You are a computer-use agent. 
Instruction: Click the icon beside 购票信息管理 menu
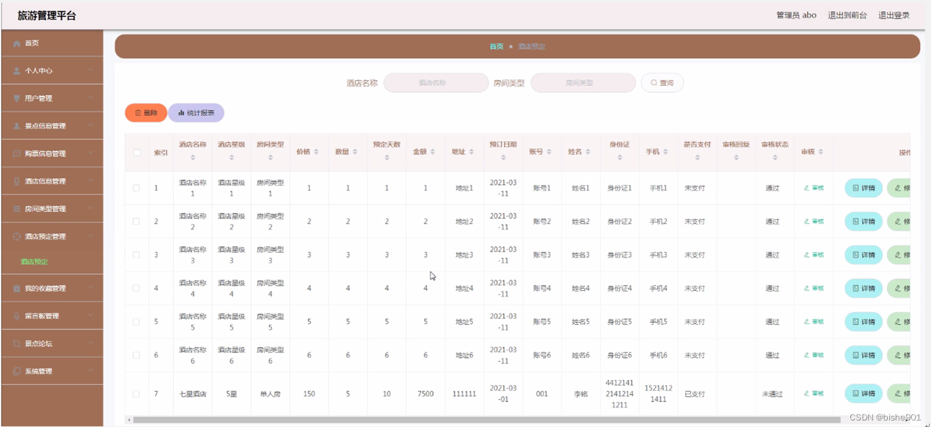point(17,154)
